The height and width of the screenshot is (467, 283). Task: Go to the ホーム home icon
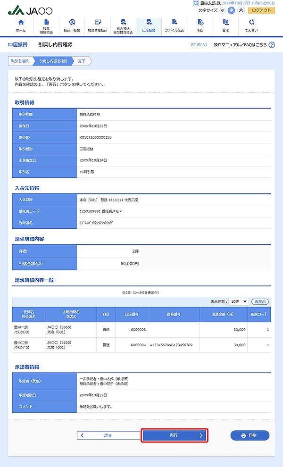(21, 25)
